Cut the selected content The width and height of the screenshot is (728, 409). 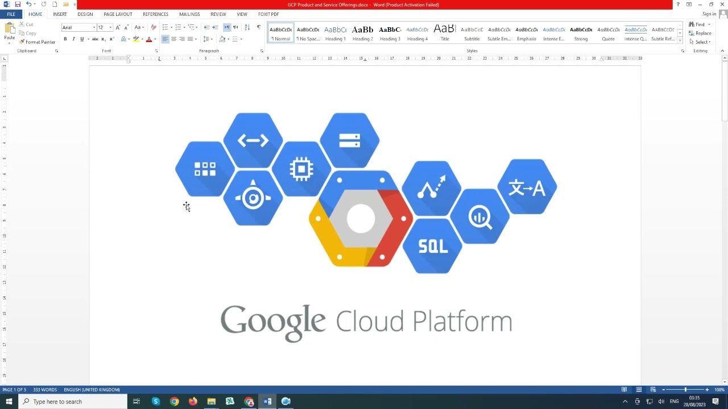pos(26,24)
